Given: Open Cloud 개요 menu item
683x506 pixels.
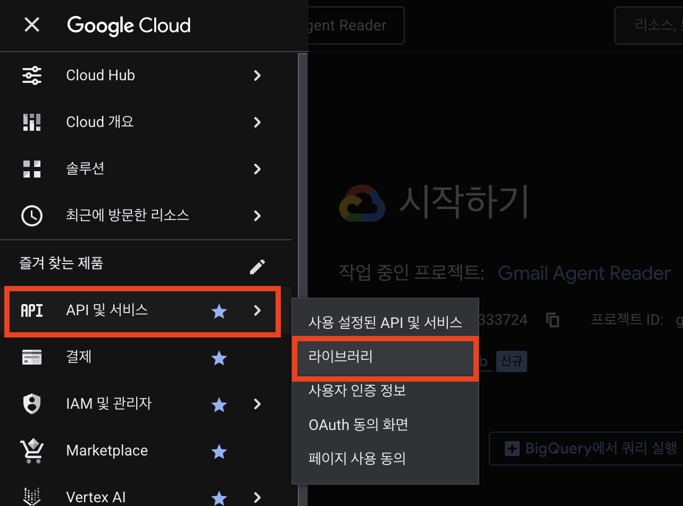Looking at the screenshot, I should point(146,122).
